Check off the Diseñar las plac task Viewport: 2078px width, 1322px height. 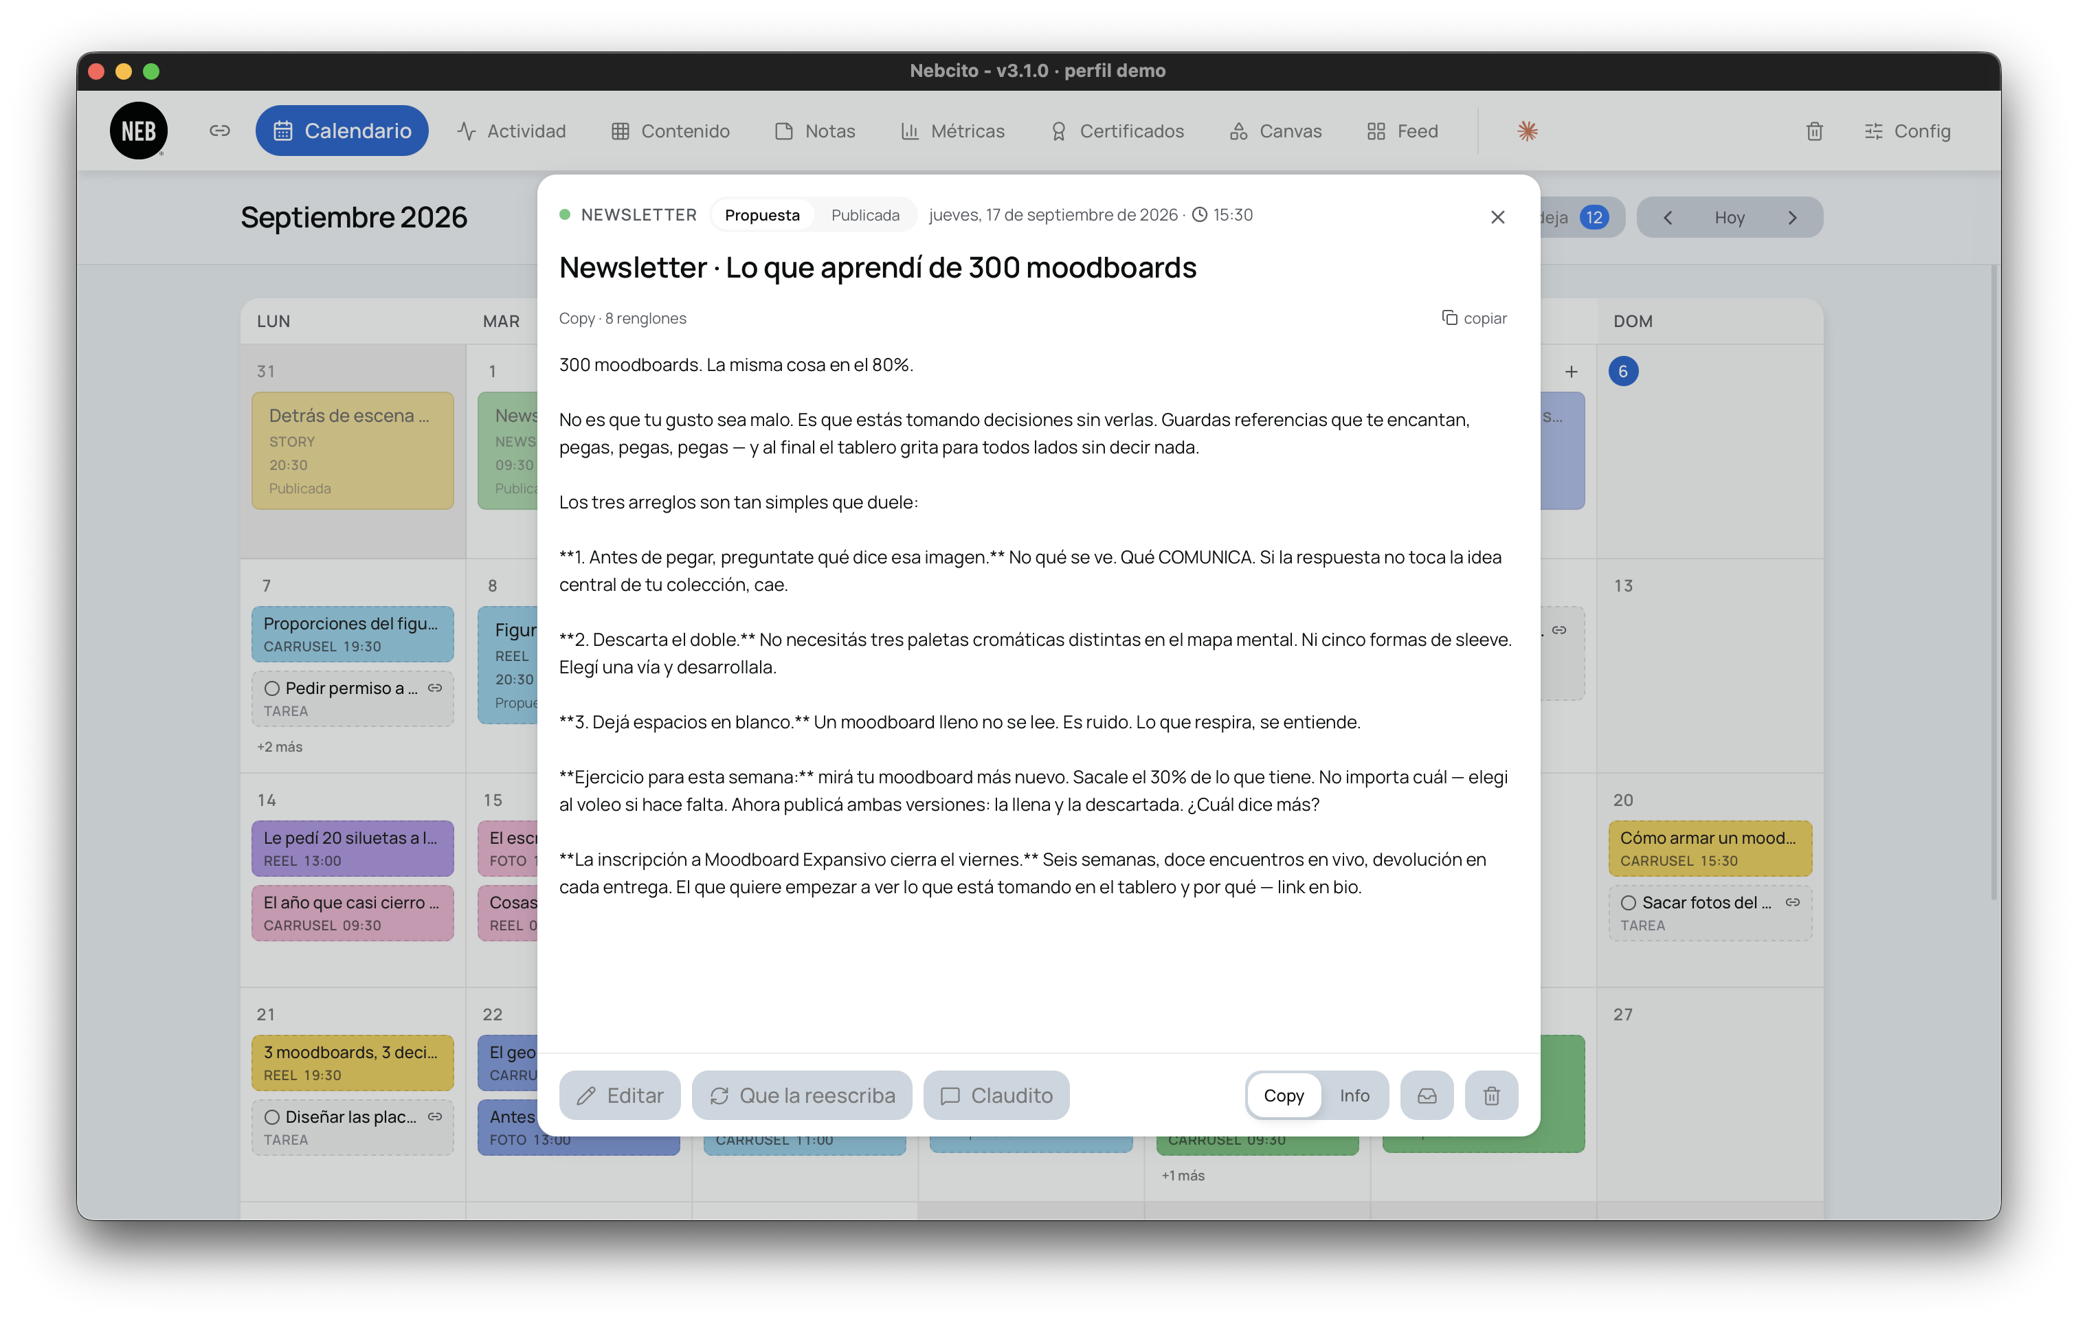[x=272, y=1117]
